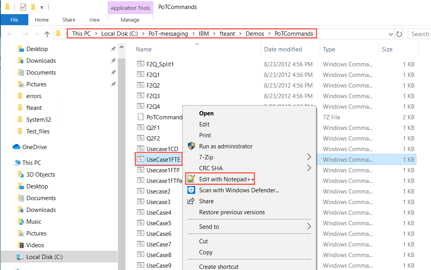The width and height of the screenshot is (431, 270).
Task: Click 'IBM' in the address path
Action: (204, 33)
